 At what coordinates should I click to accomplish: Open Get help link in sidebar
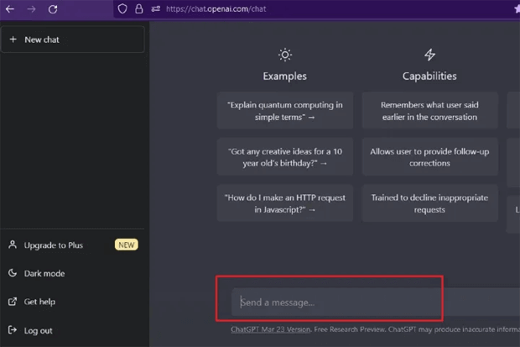pos(39,302)
